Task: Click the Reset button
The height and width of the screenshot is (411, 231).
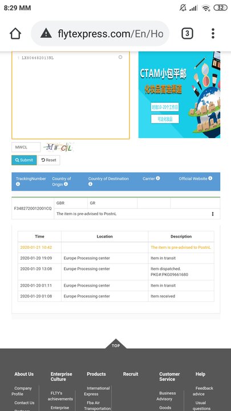Action: click(x=49, y=160)
